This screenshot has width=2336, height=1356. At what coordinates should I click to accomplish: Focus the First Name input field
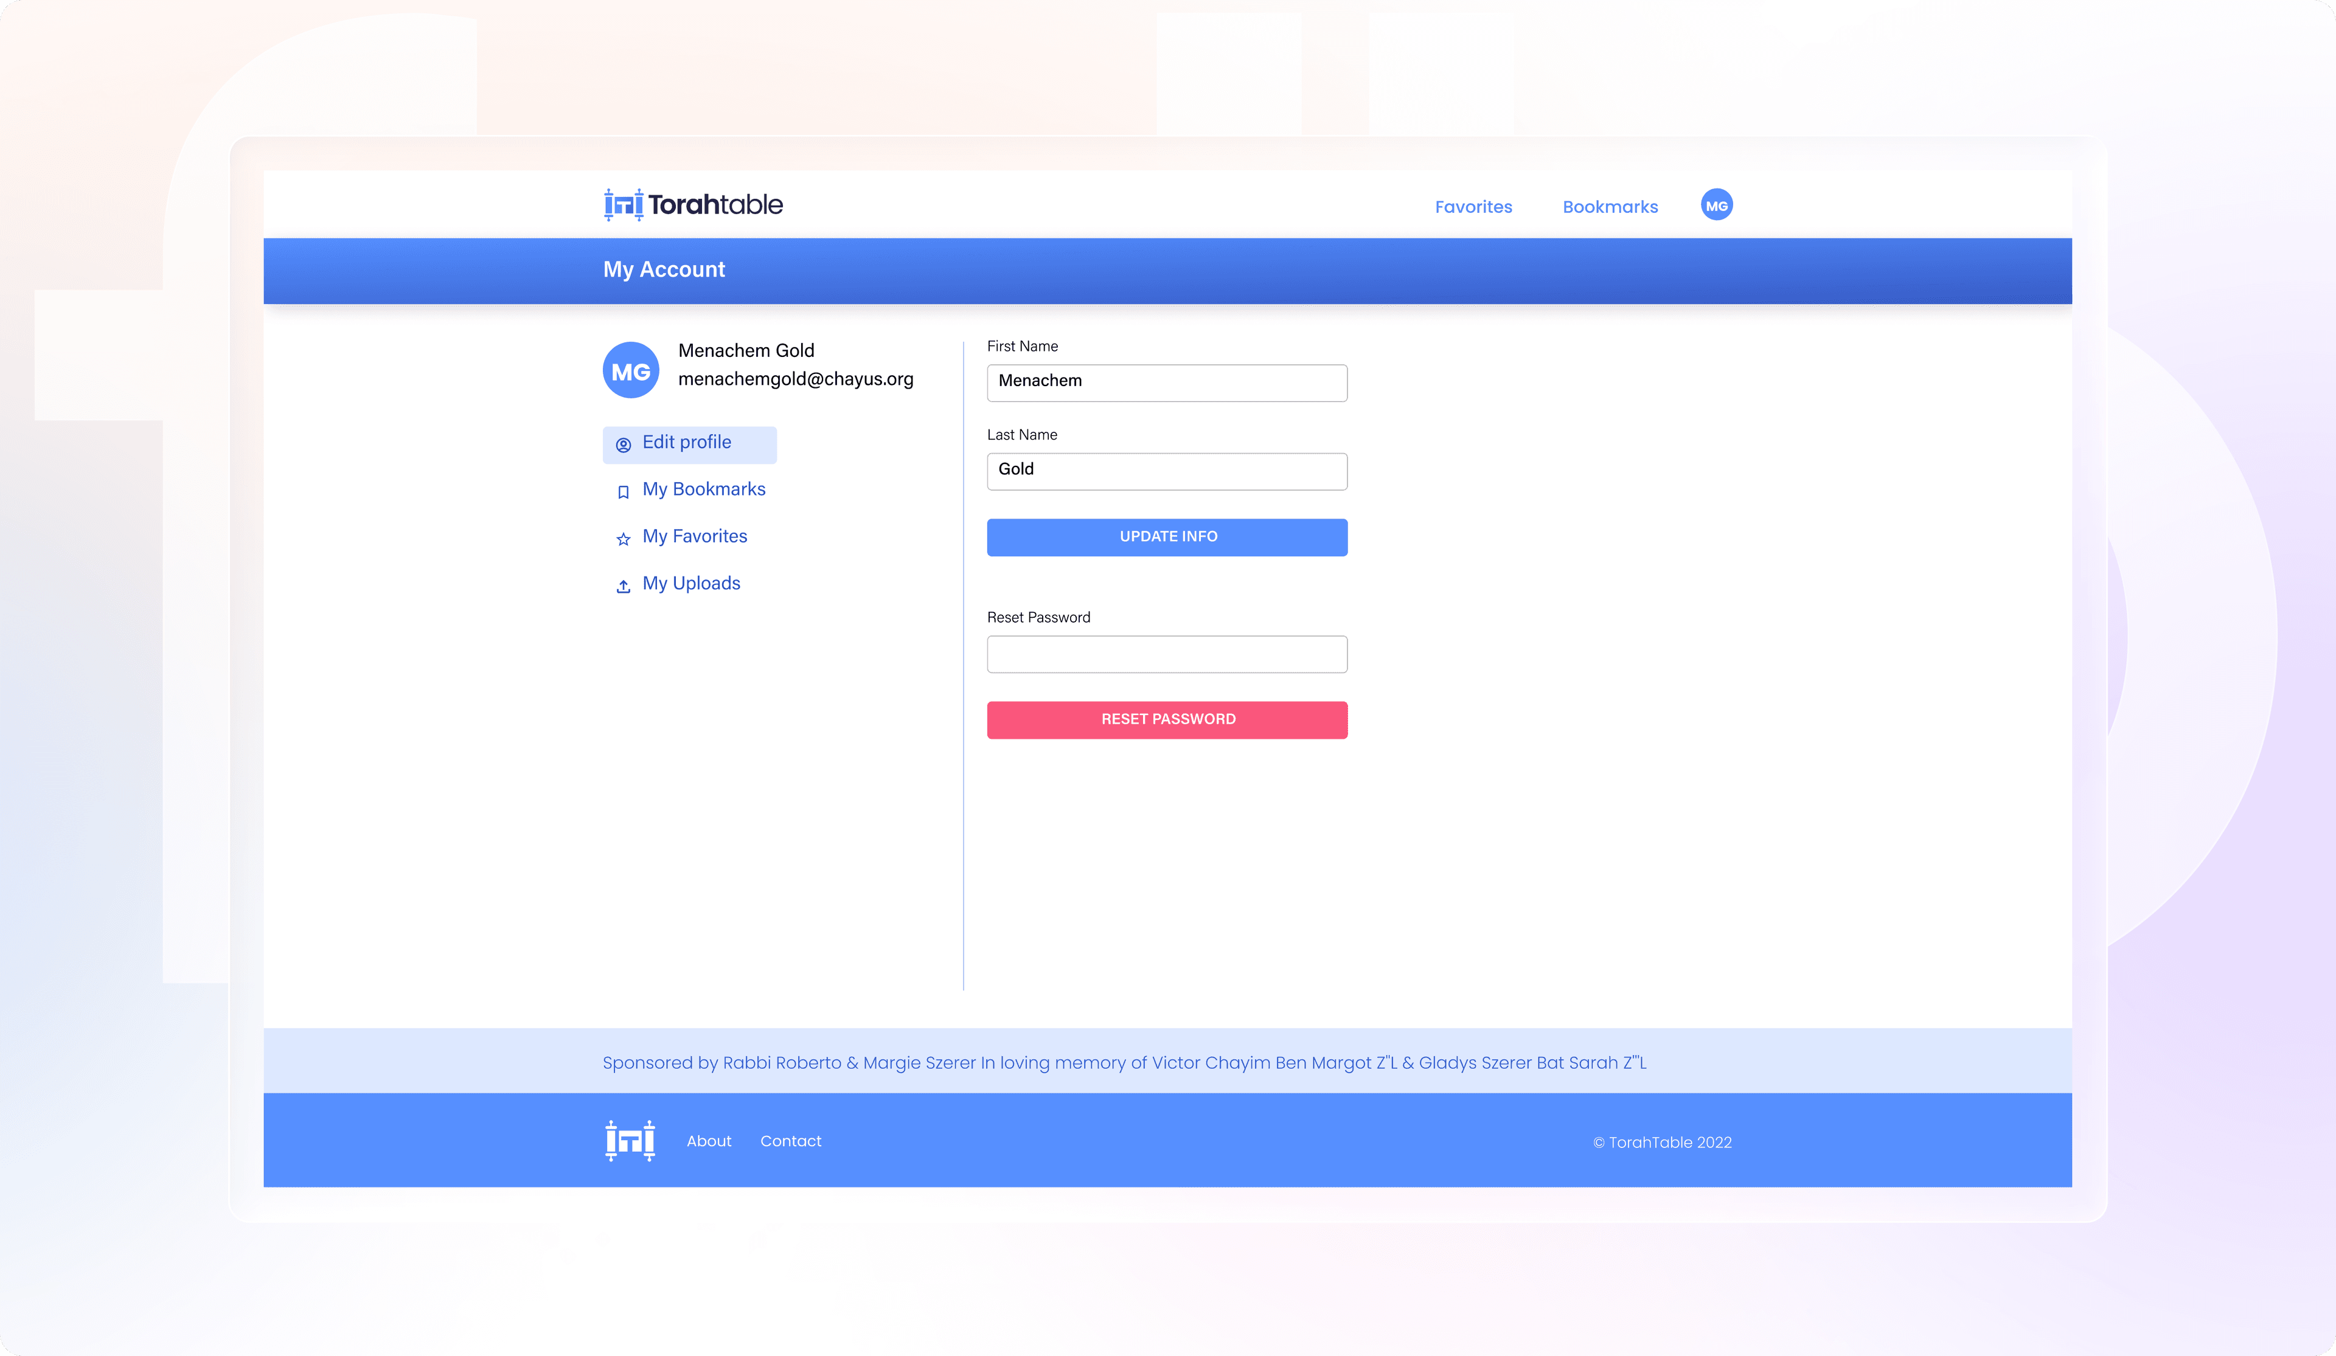tap(1166, 383)
